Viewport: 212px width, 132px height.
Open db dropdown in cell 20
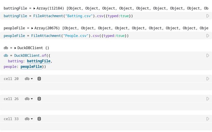click(x=29, y=79)
